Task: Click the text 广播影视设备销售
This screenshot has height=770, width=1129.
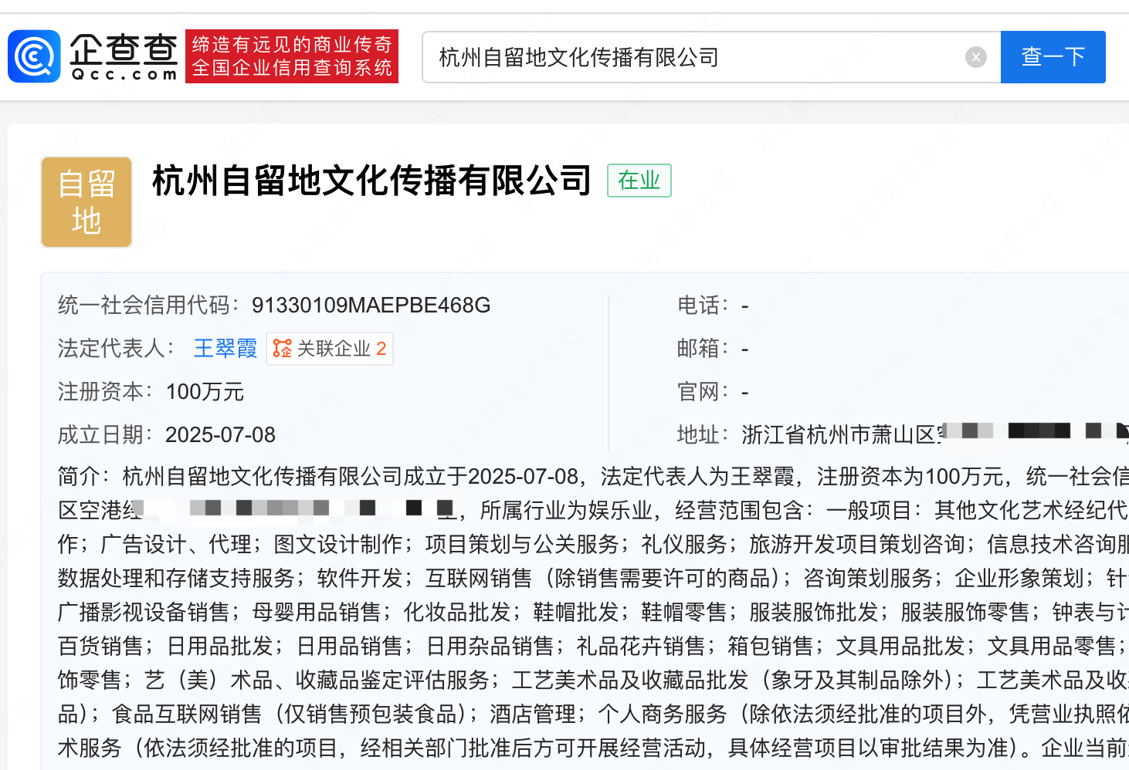Action: click(144, 613)
